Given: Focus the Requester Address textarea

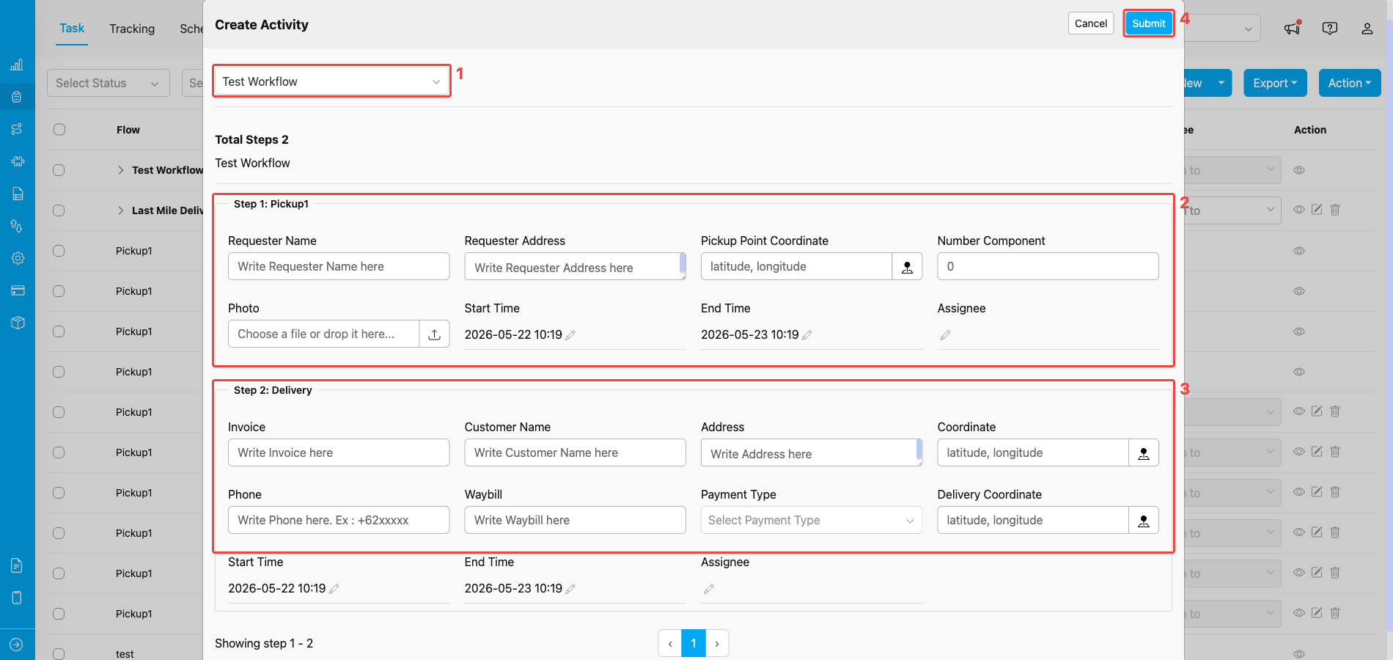Looking at the screenshot, I should pyautogui.click(x=575, y=267).
